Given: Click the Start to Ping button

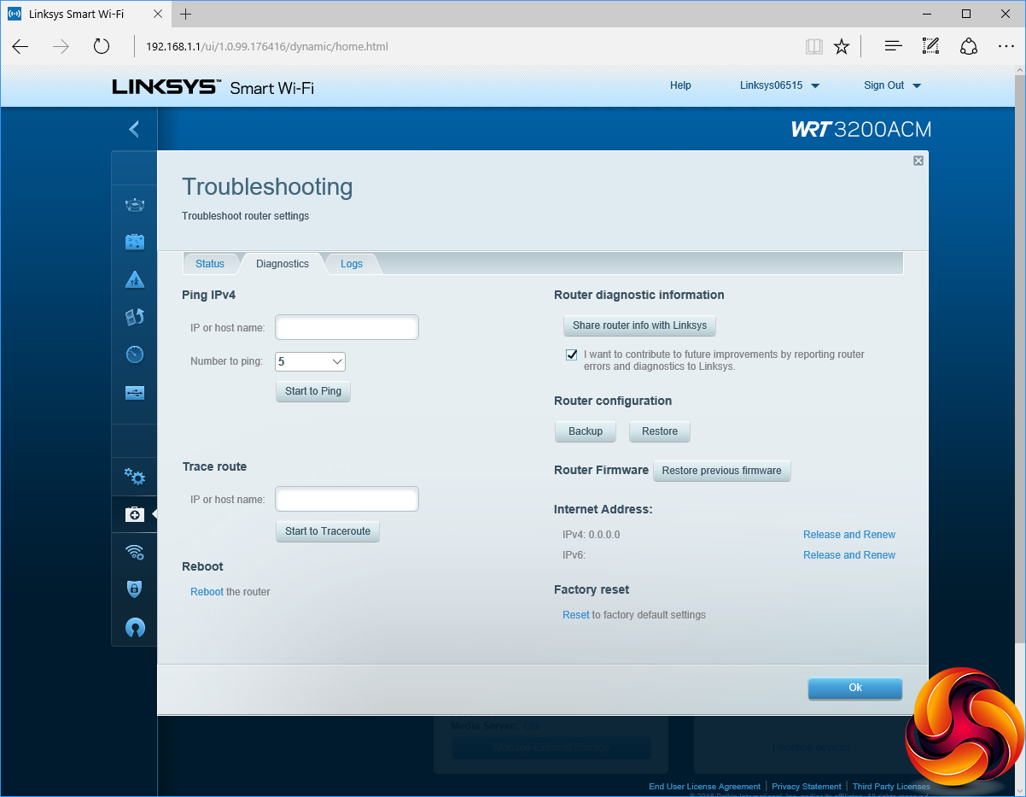Looking at the screenshot, I should [313, 391].
